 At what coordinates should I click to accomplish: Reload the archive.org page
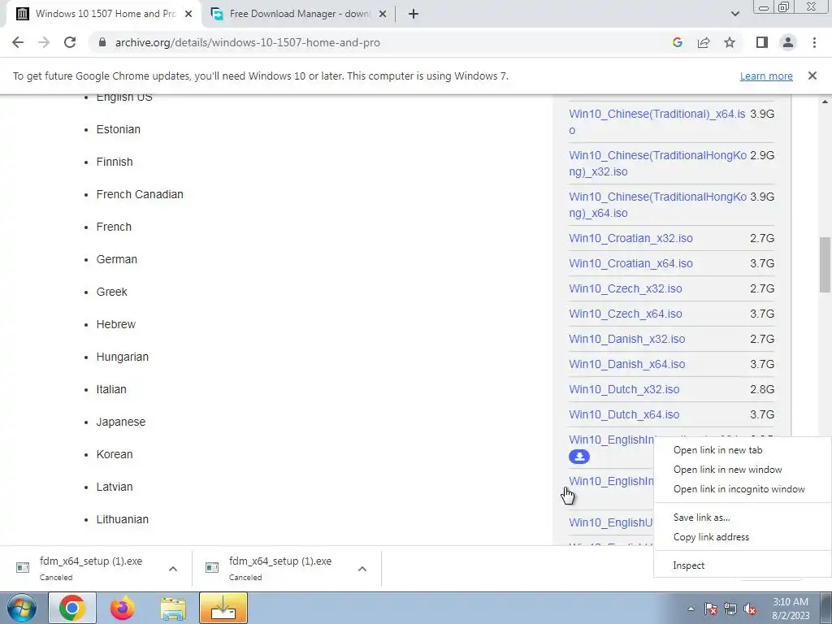click(x=70, y=42)
